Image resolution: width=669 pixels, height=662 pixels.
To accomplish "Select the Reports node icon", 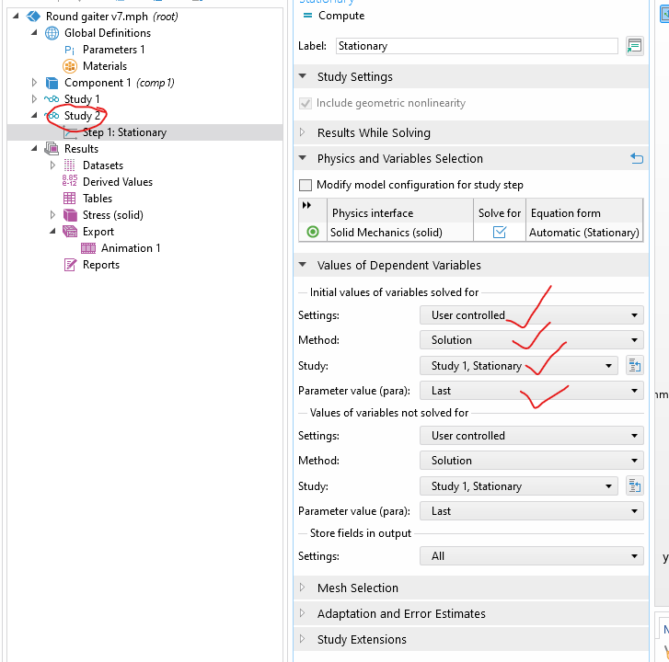I will [x=69, y=265].
